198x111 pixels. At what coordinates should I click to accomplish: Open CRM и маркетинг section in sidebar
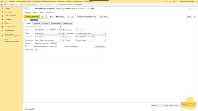(10, 16)
